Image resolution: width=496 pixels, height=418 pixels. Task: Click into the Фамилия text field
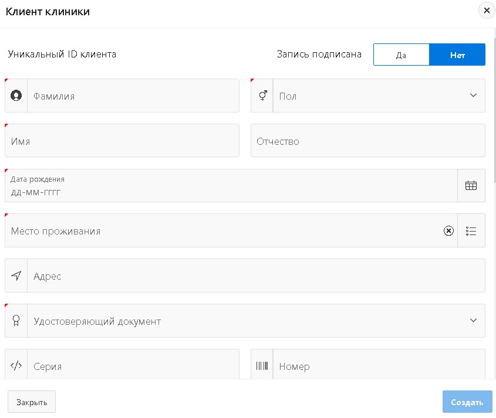click(x=133, y=96)
